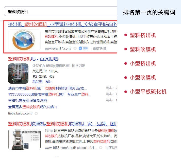The width and height of the screenshot is (181, 161).
Task: Open the 塑料吹膜机吹膜机 厂家、品牌 result title
Action: [62, 124]
